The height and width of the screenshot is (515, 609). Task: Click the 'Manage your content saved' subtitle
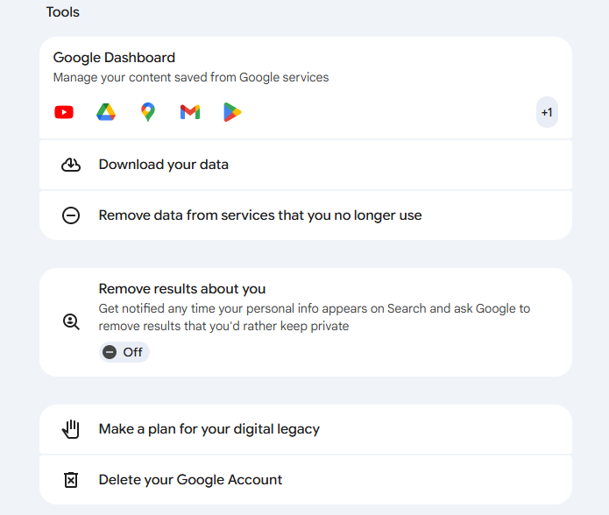pos(191,78)
